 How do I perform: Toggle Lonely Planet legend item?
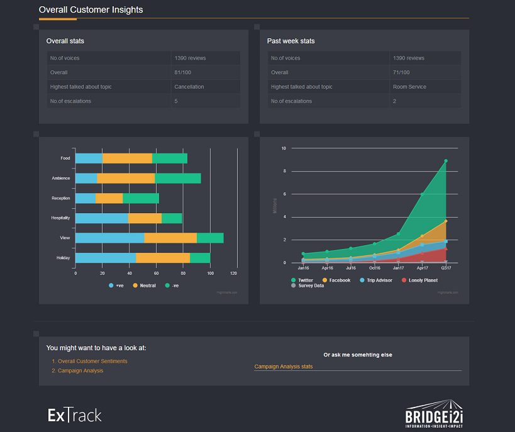(x=419, y=280)
